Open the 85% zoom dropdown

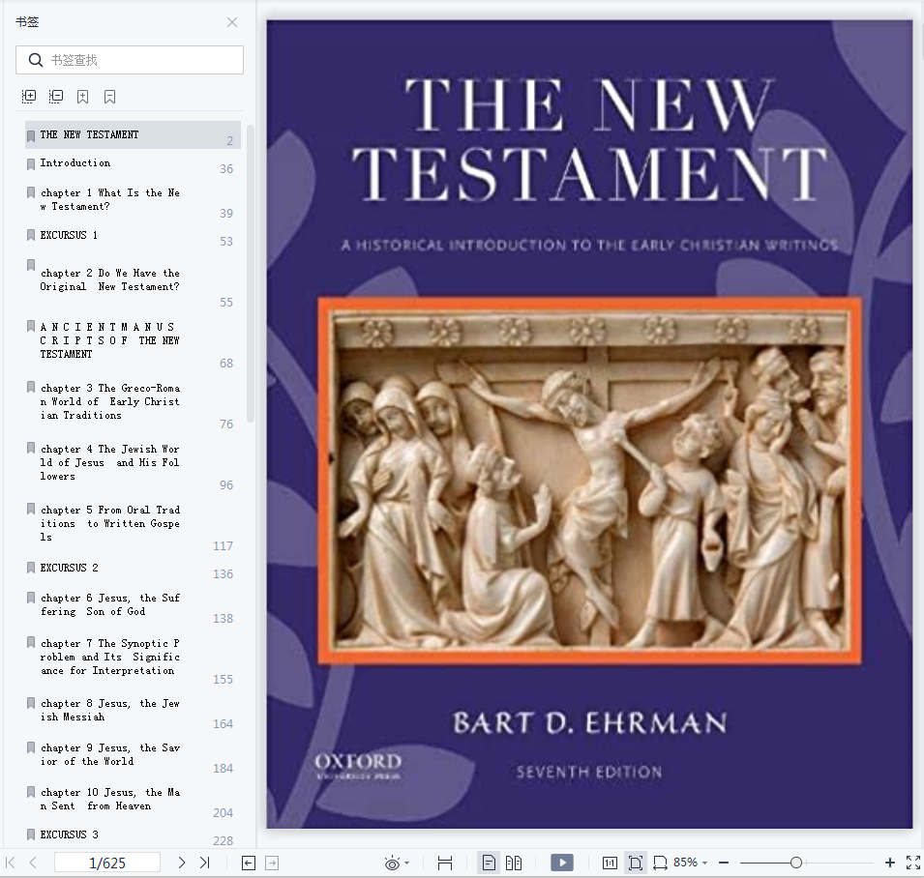(690, 863)
